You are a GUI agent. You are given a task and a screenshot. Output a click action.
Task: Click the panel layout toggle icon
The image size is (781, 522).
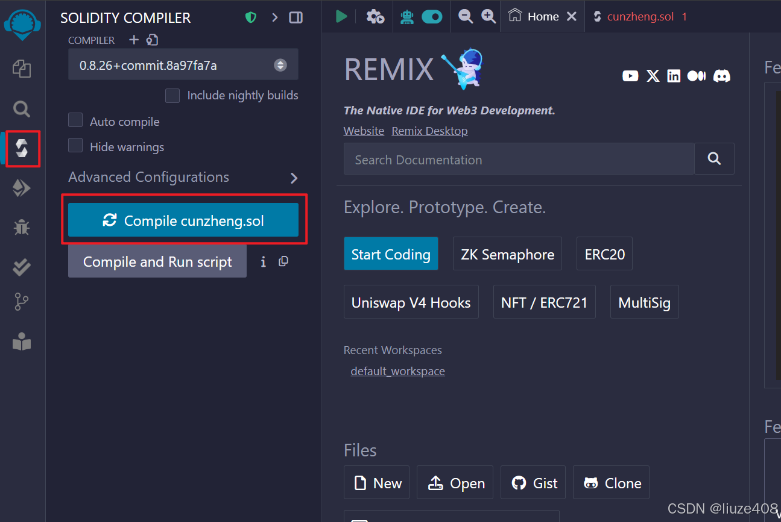pos(296,17)
